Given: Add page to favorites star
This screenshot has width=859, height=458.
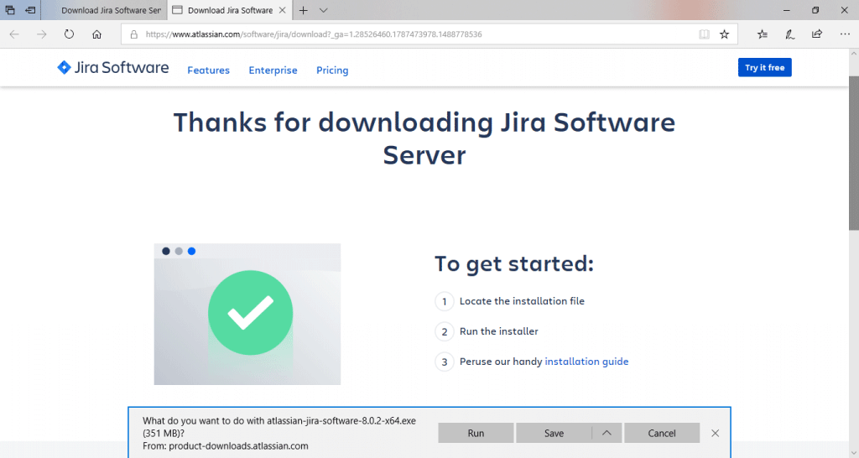Looking at the screenshot, I should point(724,34).
